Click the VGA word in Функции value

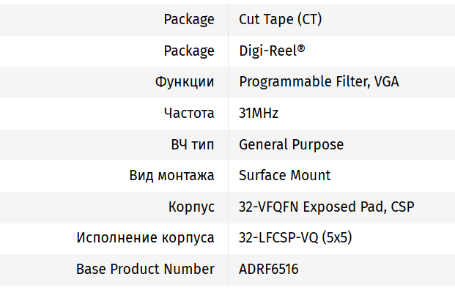click(386, 82)
